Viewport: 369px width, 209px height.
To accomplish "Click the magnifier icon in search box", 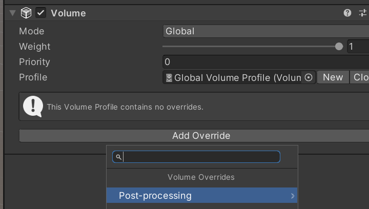I will 118,157.
